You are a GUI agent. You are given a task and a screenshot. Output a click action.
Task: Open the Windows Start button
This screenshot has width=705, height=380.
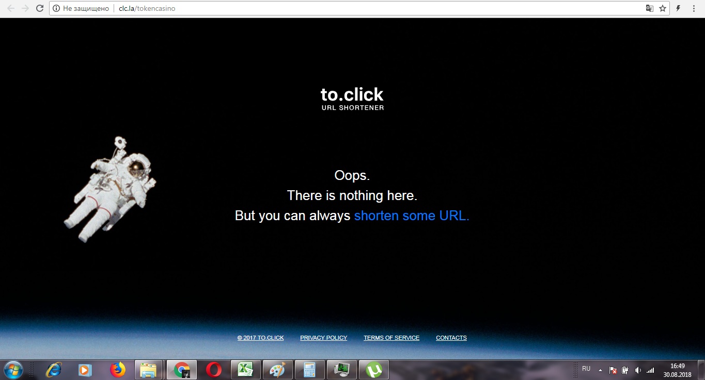[13, 370]
